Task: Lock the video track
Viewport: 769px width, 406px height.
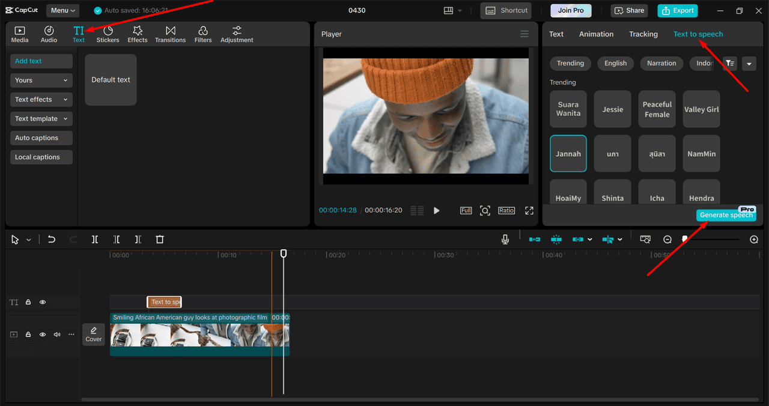Action: point(28,335)
